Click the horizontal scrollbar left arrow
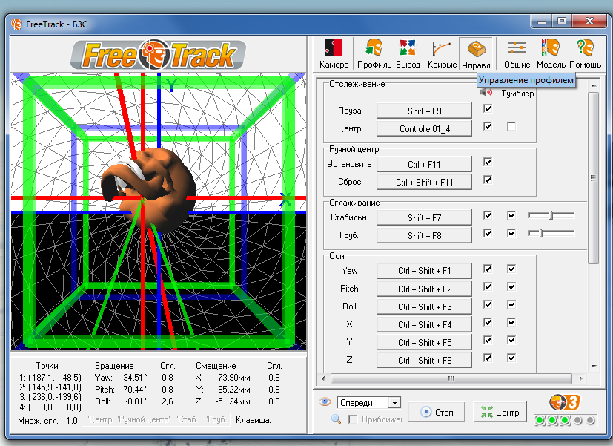 click(323, 378)
